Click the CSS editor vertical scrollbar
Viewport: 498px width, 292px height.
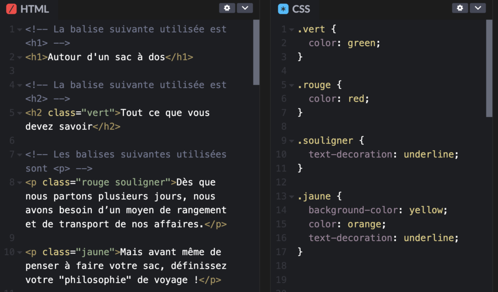[489, 68]
